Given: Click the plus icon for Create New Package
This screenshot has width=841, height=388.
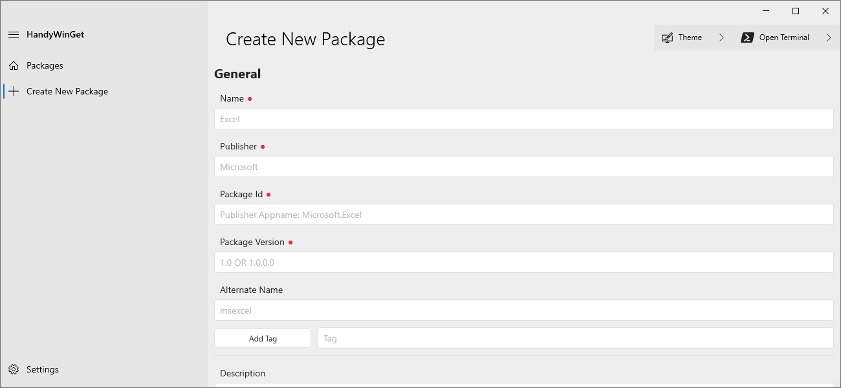Looking at the screenshot, I should click(14, 91).
